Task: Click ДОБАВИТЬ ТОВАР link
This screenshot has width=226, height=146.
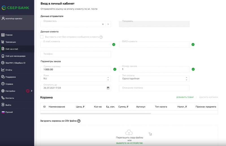Action: [x=185, y=97]
